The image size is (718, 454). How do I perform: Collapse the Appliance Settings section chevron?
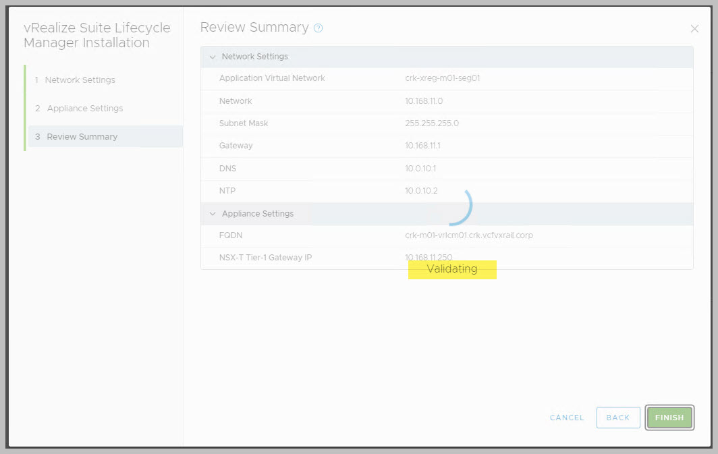pos(213,214)
